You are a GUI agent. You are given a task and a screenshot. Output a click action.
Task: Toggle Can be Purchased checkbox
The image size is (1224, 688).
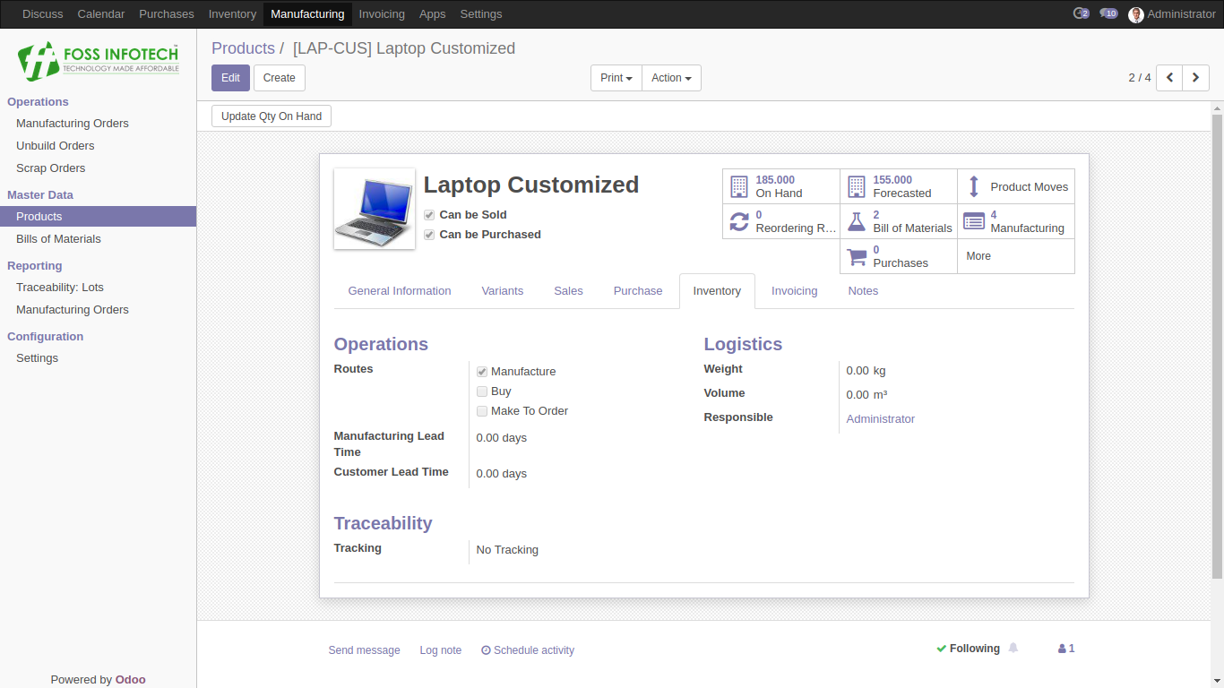click(x=430, y=235)
